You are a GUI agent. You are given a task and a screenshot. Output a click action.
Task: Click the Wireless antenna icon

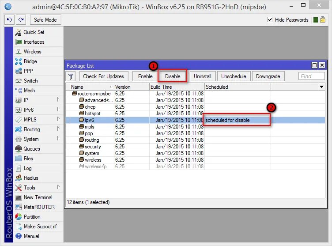19,52
